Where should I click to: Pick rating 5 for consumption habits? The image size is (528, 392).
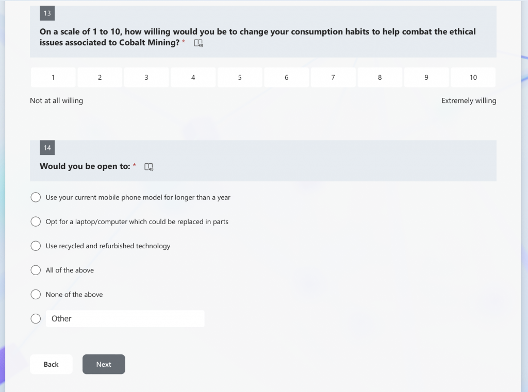240,77
